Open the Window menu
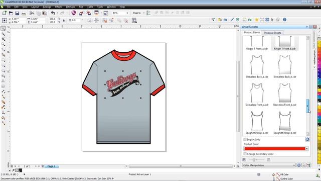 click(111, 7)
